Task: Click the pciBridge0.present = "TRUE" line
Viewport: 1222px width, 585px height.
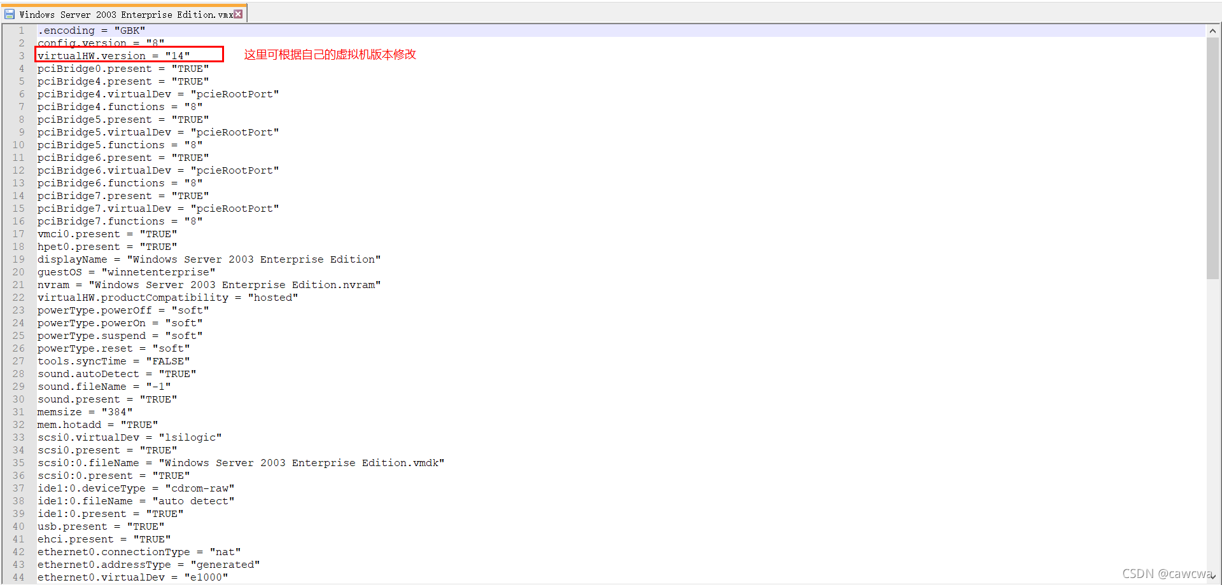Action: click(123, 69)
